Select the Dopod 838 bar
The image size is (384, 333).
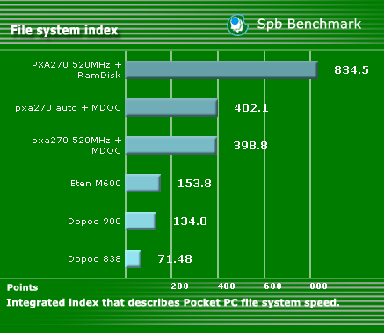134,258
